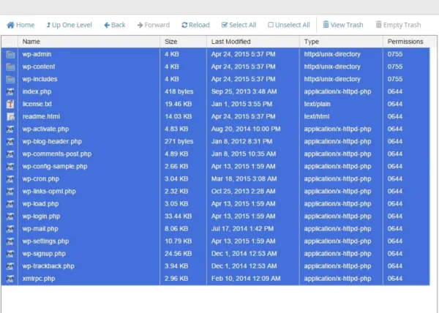Click the license.txt text file icon
Image resolution: width=439 pixels, height=313 pixels.
10,104
